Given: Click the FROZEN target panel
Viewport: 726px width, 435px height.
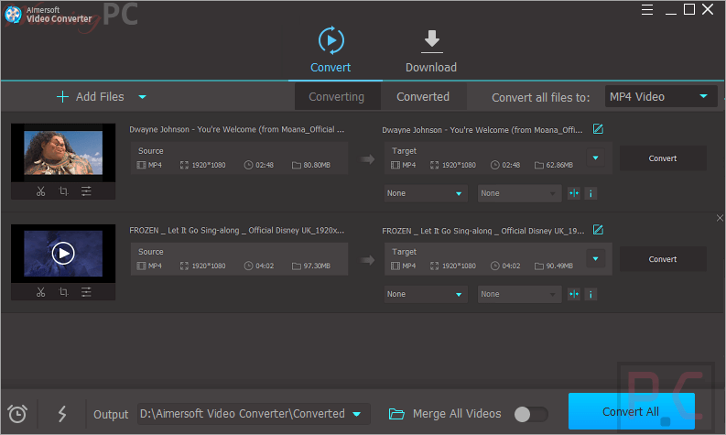Looking at the screenshot, I should 498,259.
